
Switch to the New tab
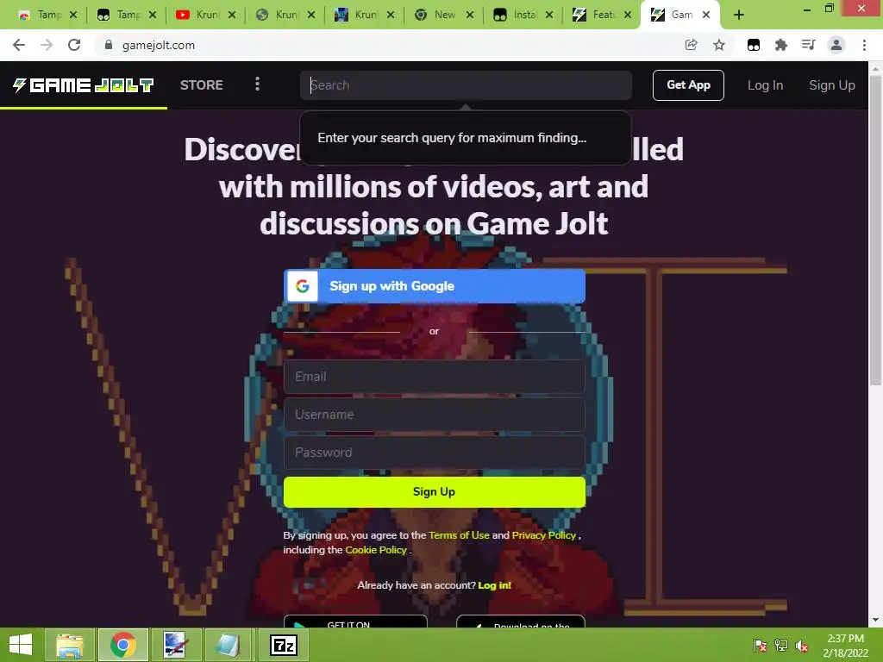point(444,16)
